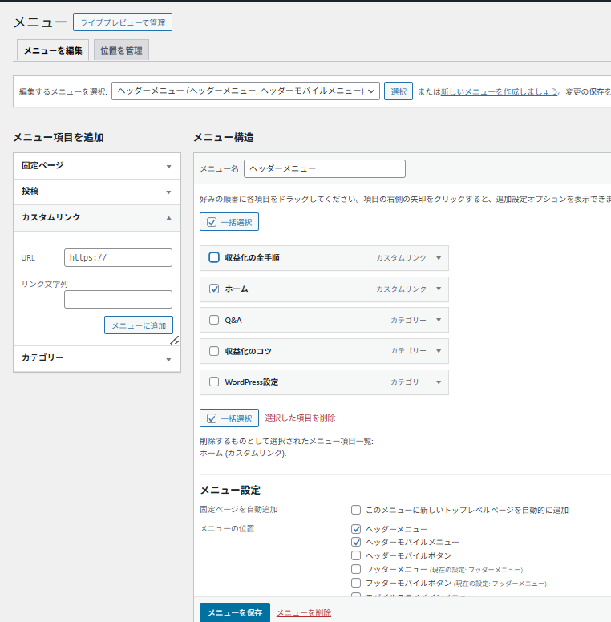Expand the 投稿 section arrow

[168, 192]
